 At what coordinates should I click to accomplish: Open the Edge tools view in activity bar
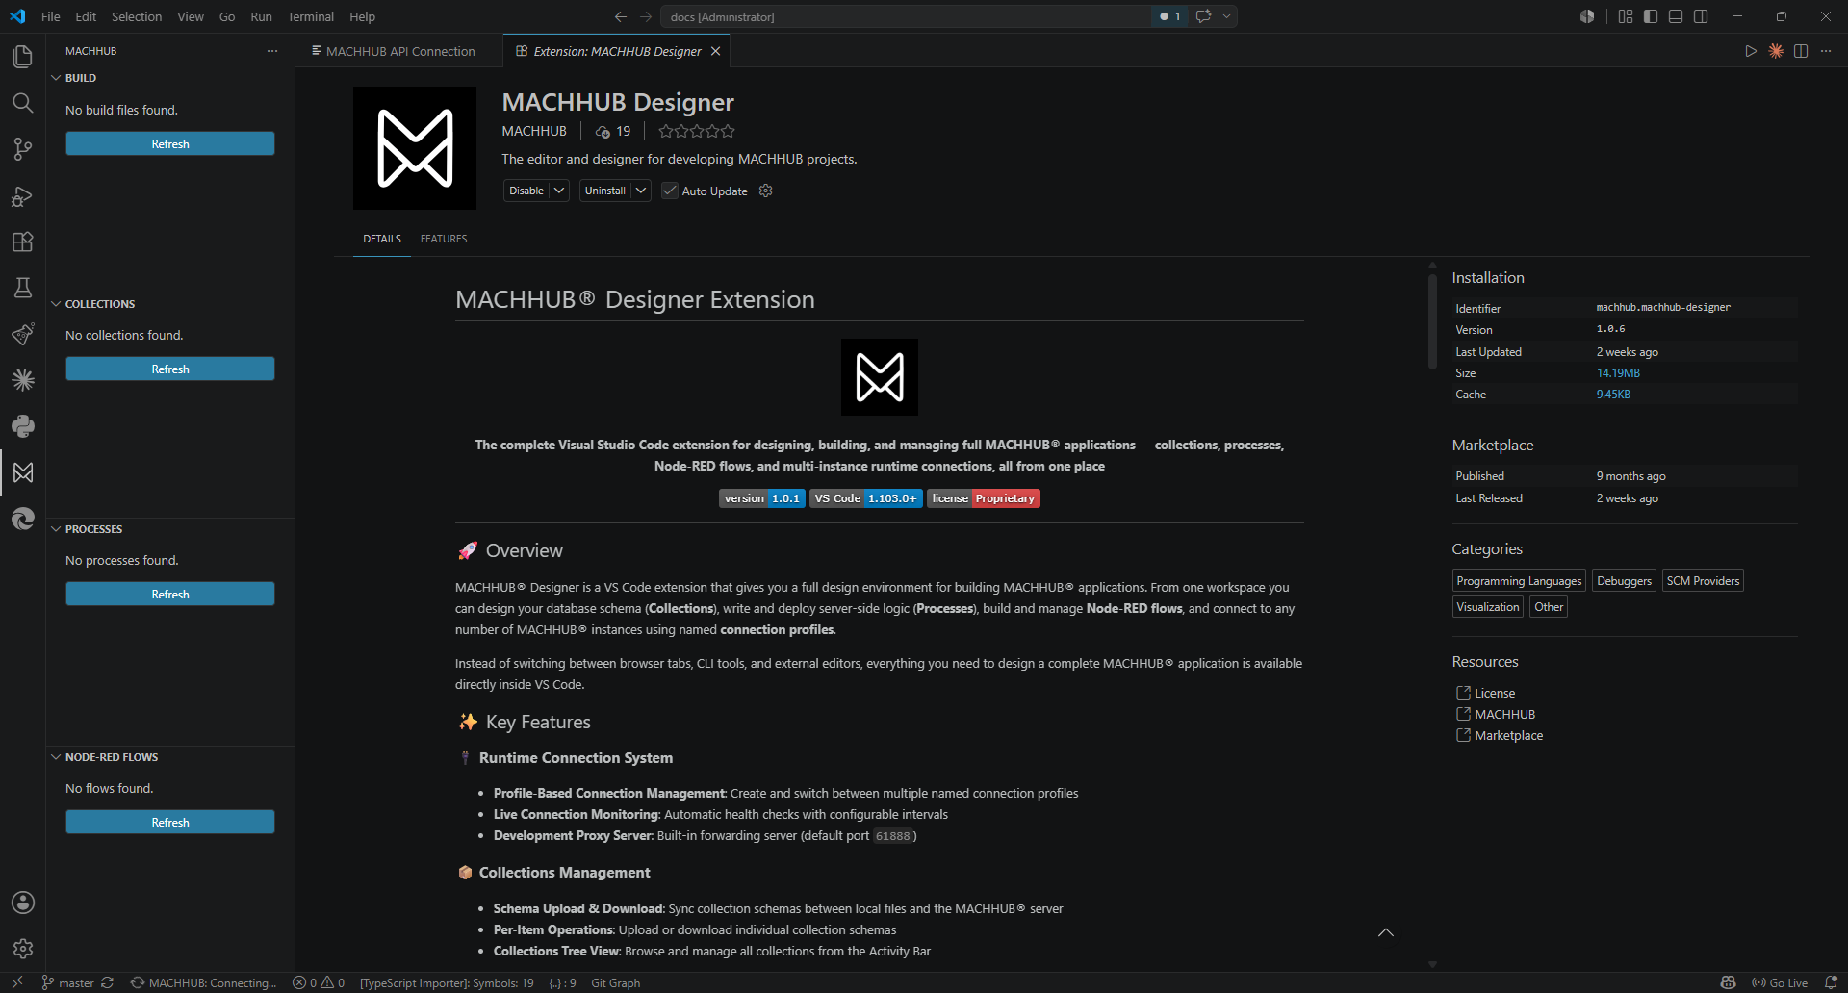pos(22,519)
